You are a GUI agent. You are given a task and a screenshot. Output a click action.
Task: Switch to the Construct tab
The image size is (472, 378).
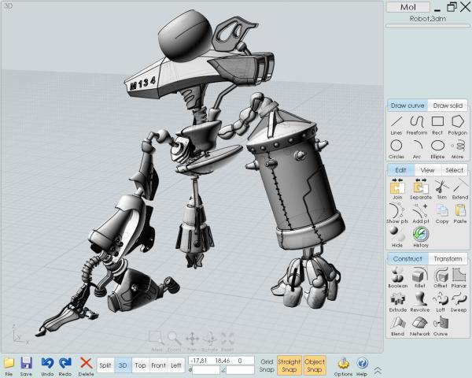point(407,259)
